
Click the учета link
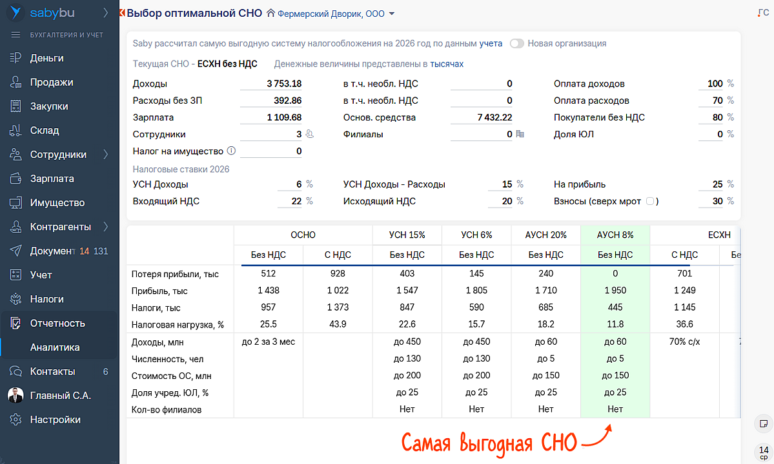coord(491,44)
